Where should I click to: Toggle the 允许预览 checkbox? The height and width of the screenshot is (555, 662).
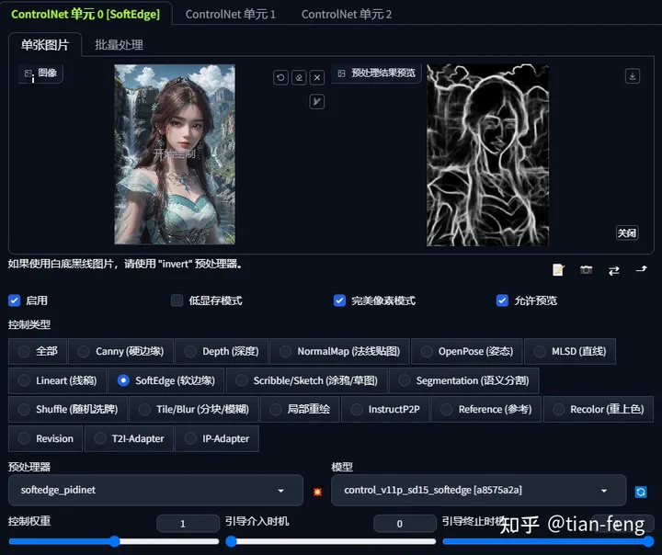tap(502, 300)
